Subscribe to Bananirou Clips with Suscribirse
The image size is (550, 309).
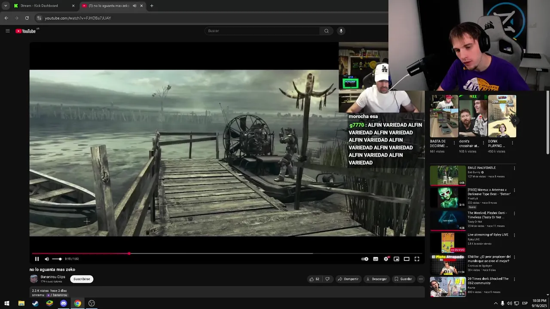[82, 279]
